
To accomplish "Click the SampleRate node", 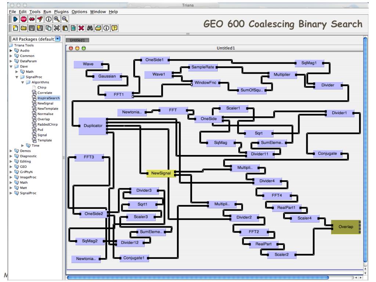I will pyautogui.click(x=203, y=68).
